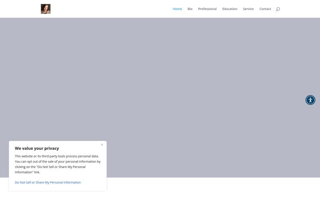Go to the Contact page
Viewport: 320px width, 200px height.
click(x=265, y=9)
